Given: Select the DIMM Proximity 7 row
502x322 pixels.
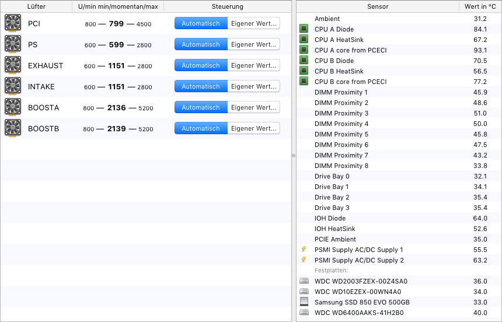Looking at the screenshot, I should (399, 155).
